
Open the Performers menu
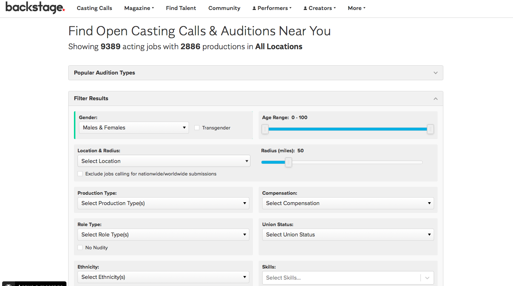point(272,8)
